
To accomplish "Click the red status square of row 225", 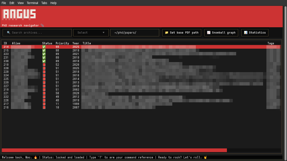I will coord(44,79).
